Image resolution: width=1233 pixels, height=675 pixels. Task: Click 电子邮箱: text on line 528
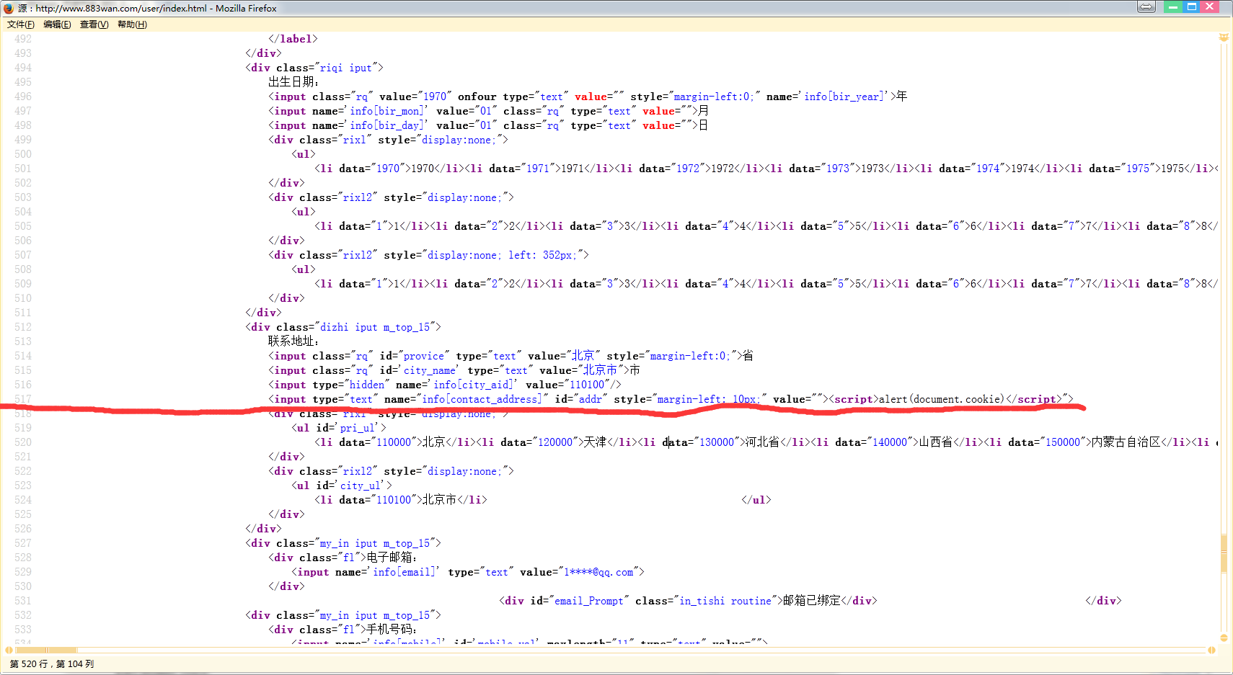pyautogui.click(x=392, y=558)
